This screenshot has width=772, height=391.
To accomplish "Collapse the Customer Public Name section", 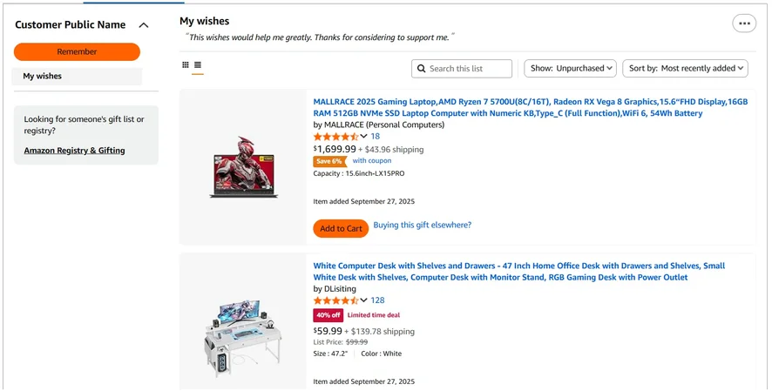I will point(144,25).
